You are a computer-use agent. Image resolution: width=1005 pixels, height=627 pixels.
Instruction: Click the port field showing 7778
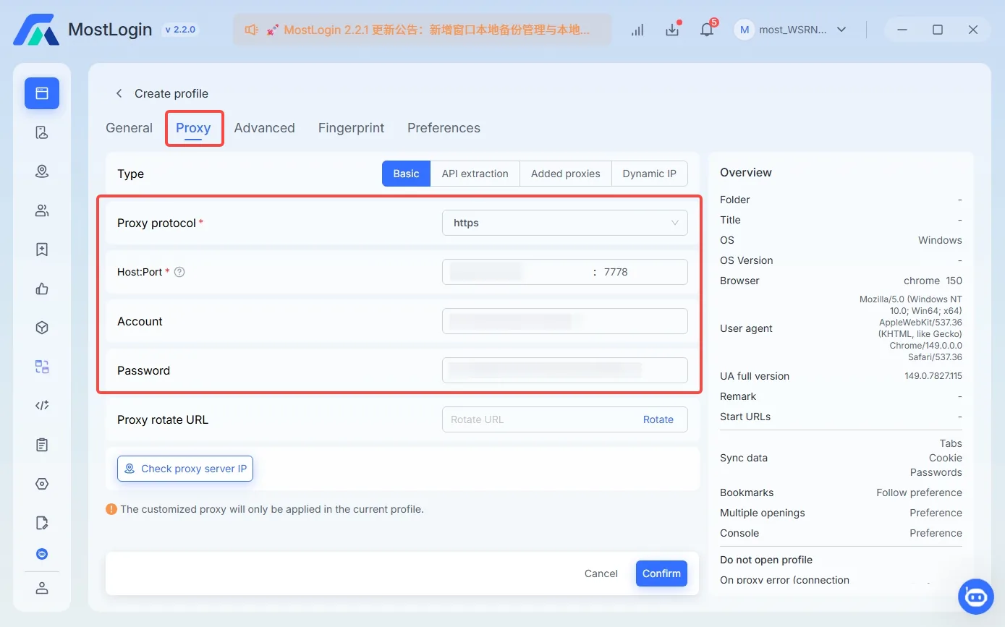click(643, 272)
